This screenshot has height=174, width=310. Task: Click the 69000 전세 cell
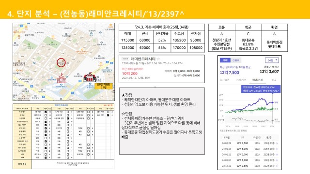pyautogui.click(x=145, y=48)
